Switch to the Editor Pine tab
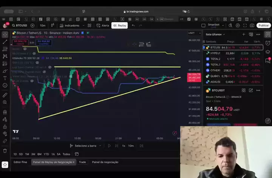This screenshot has height=178, width=272. click(x=20, y=162)
